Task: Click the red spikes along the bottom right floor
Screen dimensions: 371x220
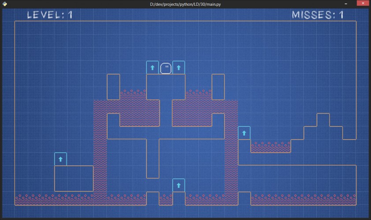Action: point(303,200)
